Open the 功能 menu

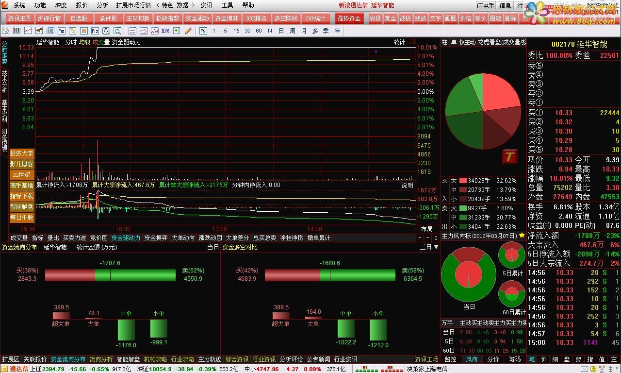pos(40,5)
